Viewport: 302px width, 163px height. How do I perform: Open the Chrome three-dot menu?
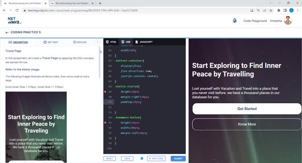pyautogui.click(x=297, y=10)
